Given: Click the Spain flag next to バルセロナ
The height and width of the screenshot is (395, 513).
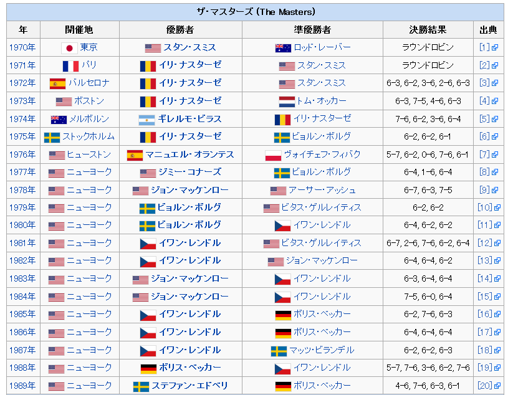Looking at the screenshot, I should tap(57, 83).
